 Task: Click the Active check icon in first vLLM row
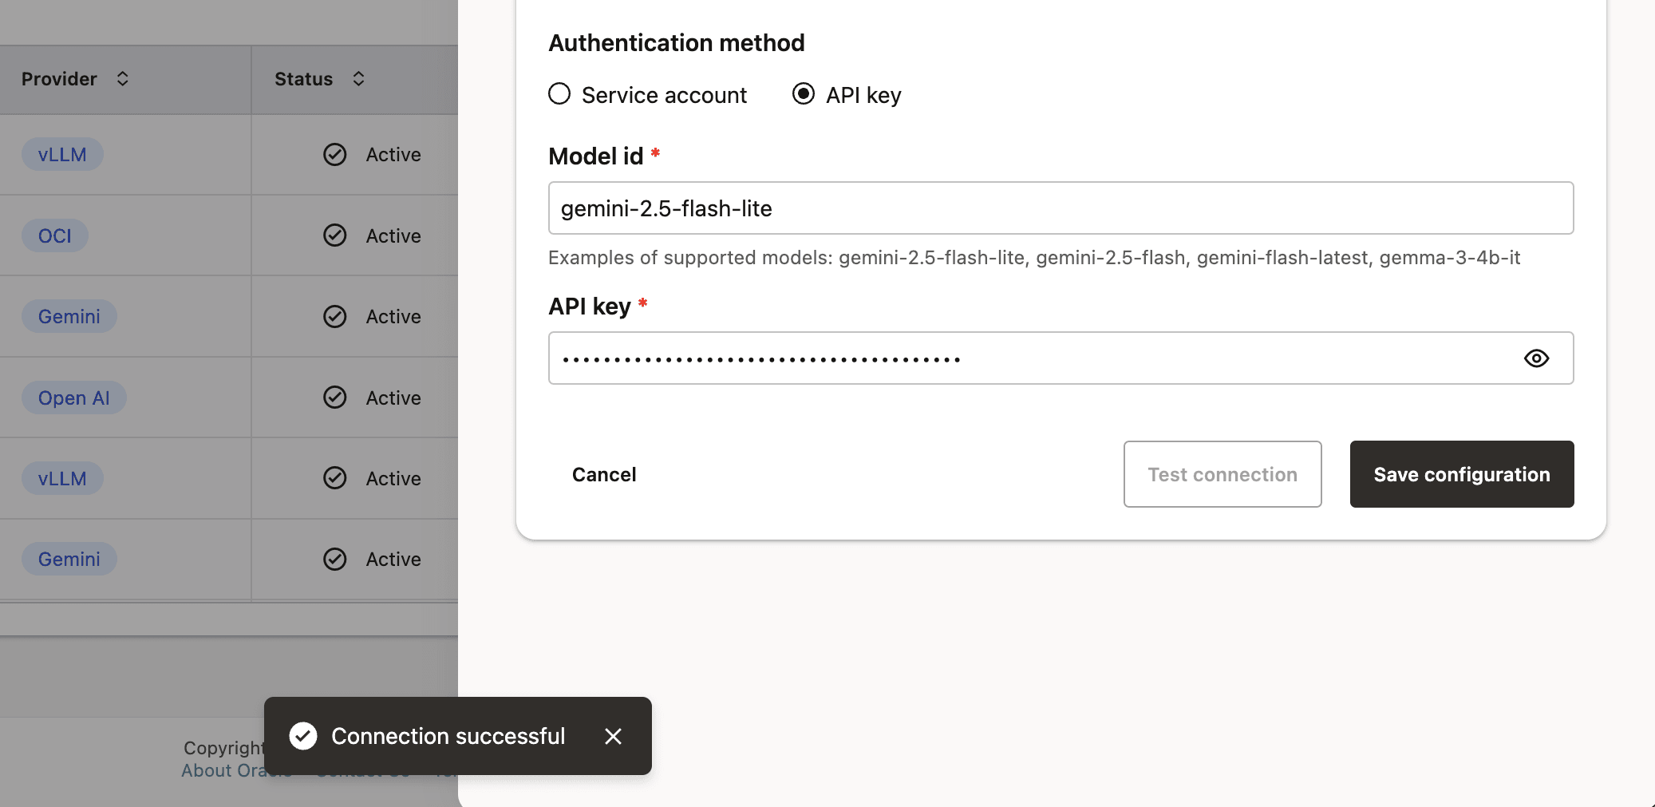click(335, 154)
